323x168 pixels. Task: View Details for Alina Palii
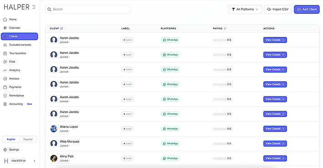click(x=275, y=158)
